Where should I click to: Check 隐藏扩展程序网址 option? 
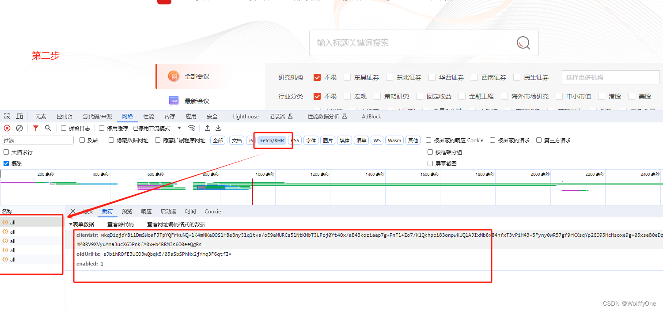click(158, 140)
